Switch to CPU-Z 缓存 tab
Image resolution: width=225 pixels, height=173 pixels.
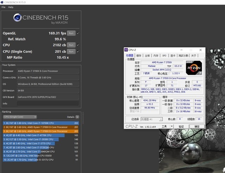coord(139,56)
